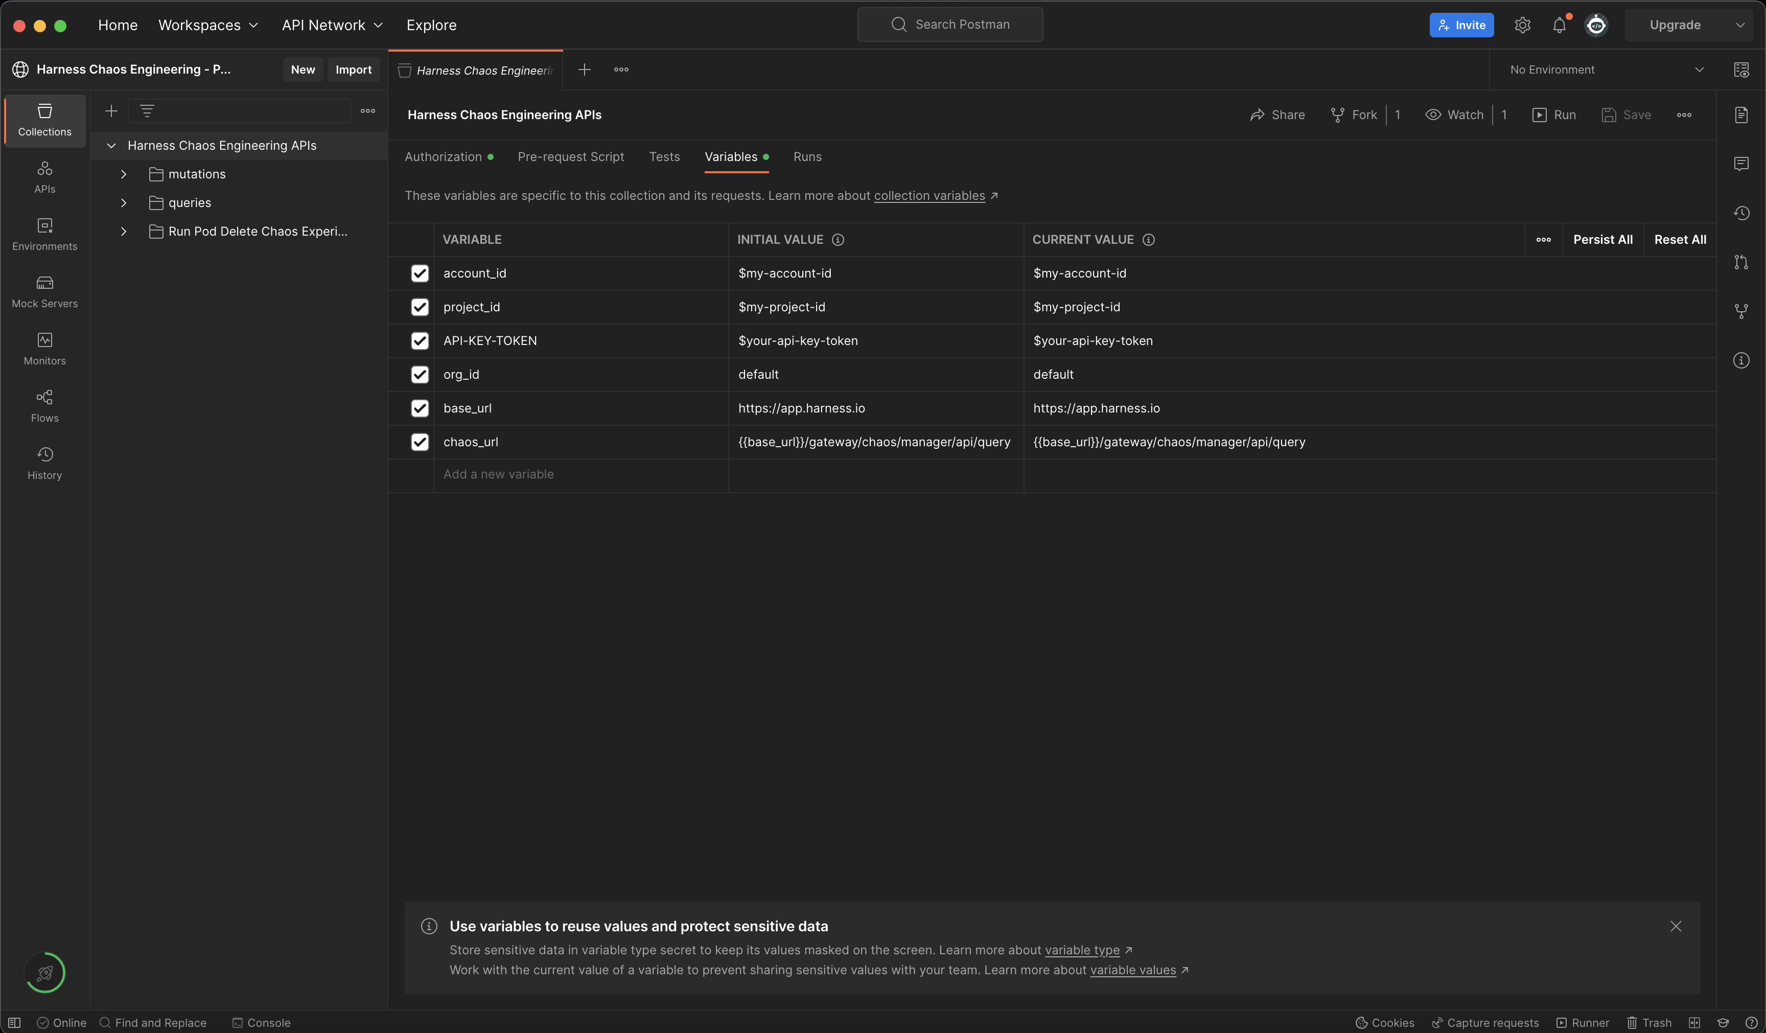Open the environment quick look icon
The height and width of the screenshot is (1033, 1766).
click(x=1741, y=70)
